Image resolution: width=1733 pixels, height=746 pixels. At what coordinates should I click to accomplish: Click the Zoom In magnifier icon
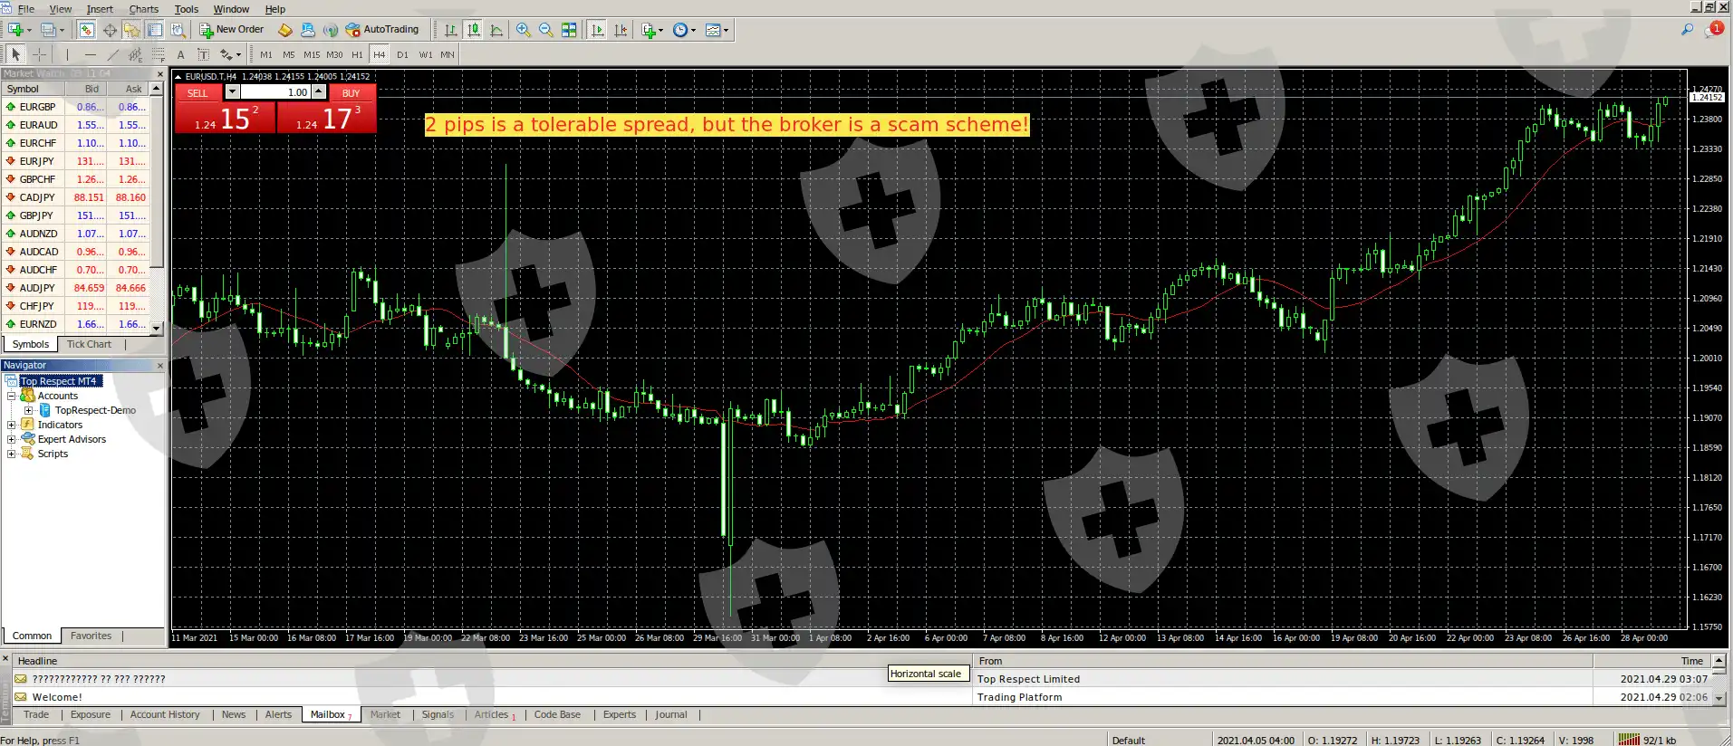(523, 30)
